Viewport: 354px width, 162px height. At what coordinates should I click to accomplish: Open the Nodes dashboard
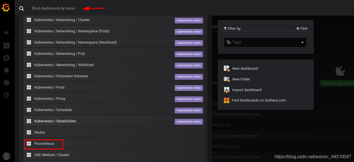click(x=115, y=132)
